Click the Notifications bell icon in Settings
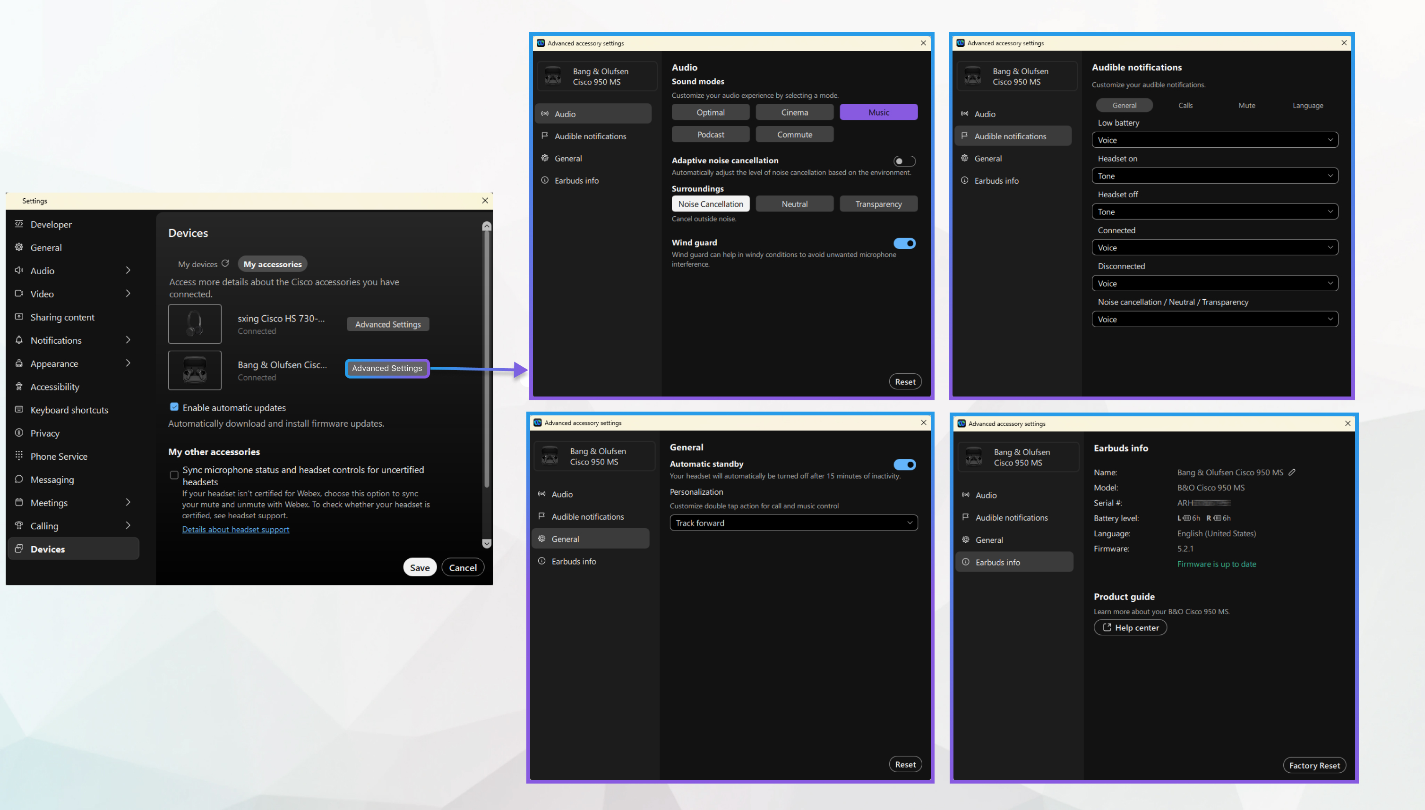Image resolution: width=1425 pixels, height=810 pixels. (19, 340)
